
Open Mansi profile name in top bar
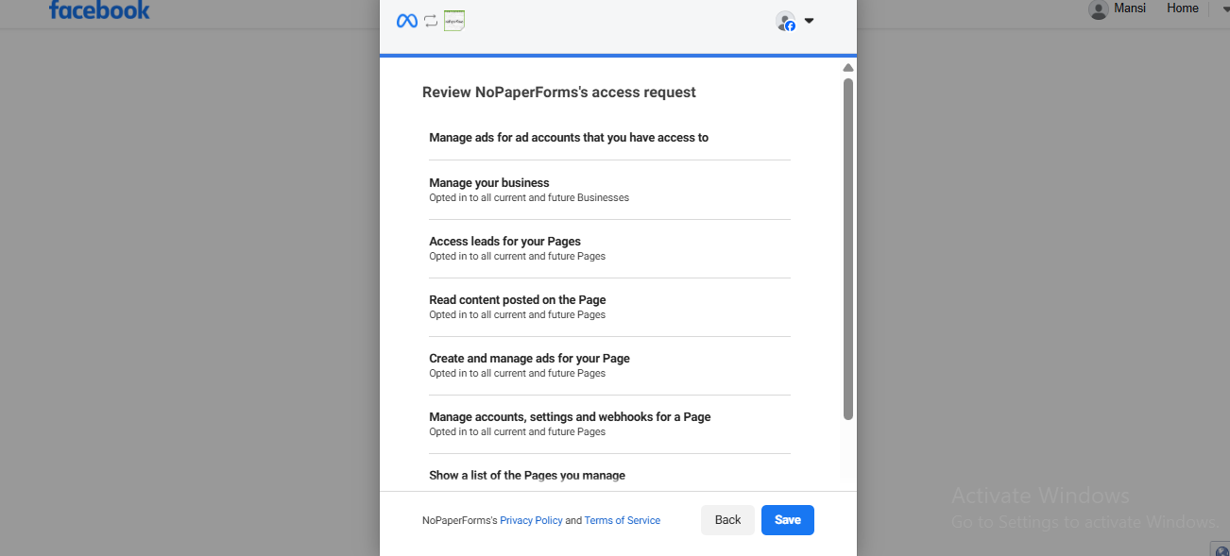tap(1130, 8)
